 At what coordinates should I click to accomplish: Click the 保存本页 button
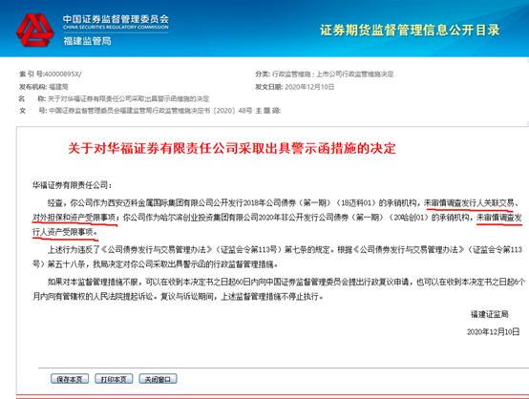coord(70,379)
